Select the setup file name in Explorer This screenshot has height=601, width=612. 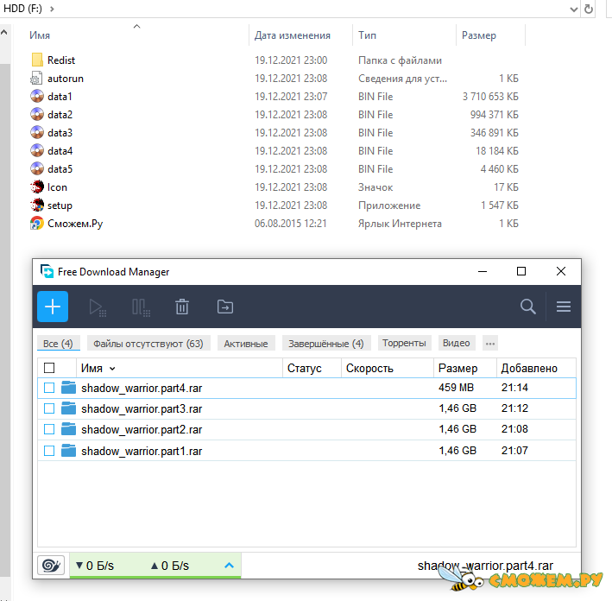tap(60, 206)
